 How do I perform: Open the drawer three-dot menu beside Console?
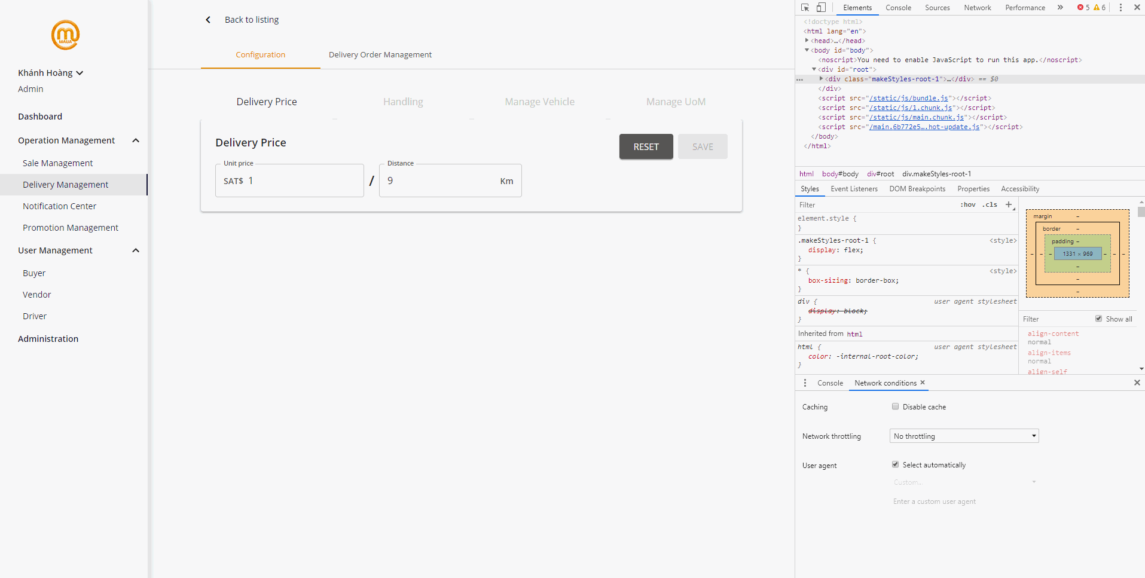805,383
